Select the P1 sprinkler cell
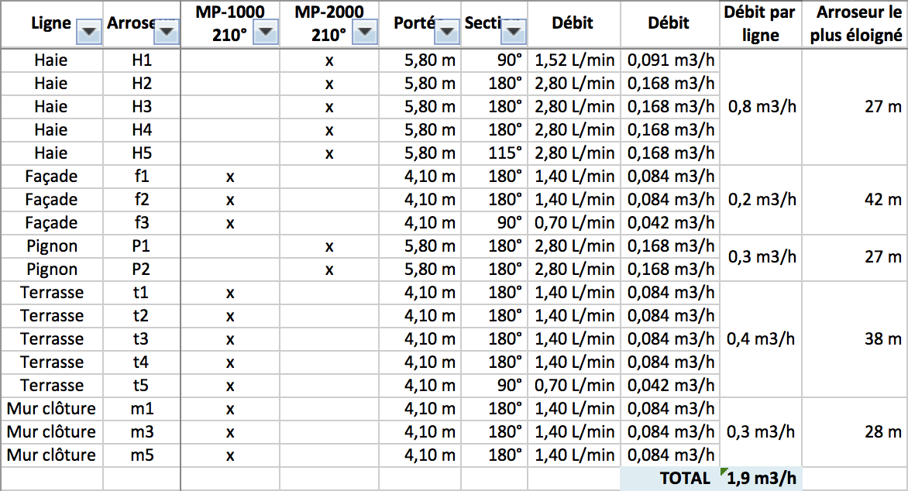The image size is (908, 491). coord(142,246)
